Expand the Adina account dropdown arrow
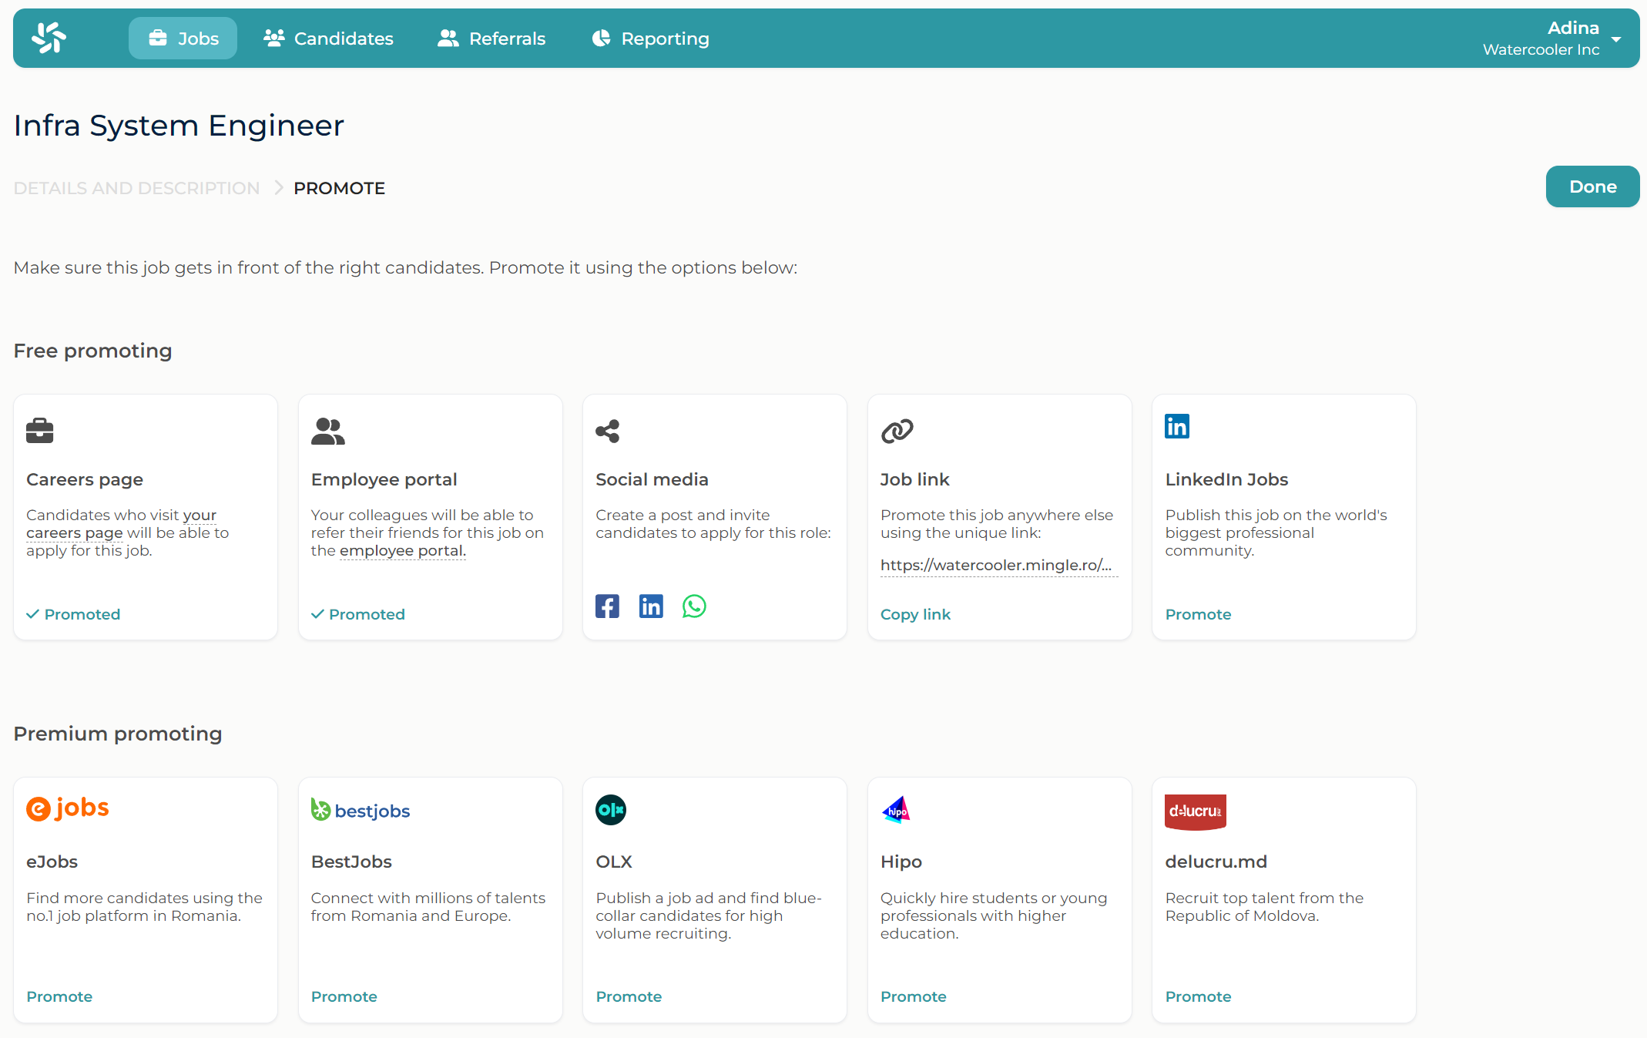 point(1616,39)
